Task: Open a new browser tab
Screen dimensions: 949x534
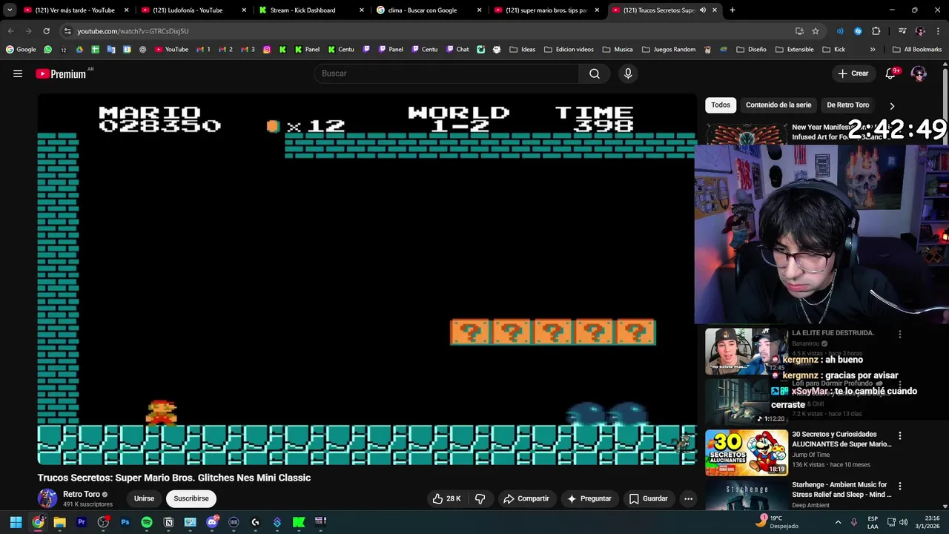Action: click(733, 10)
